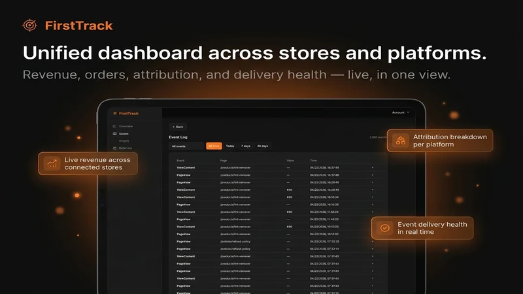This screenshot has width=523, height=294.
Task: Click the Overview chart icon in the sidebar
Action: tap(114, 126)
